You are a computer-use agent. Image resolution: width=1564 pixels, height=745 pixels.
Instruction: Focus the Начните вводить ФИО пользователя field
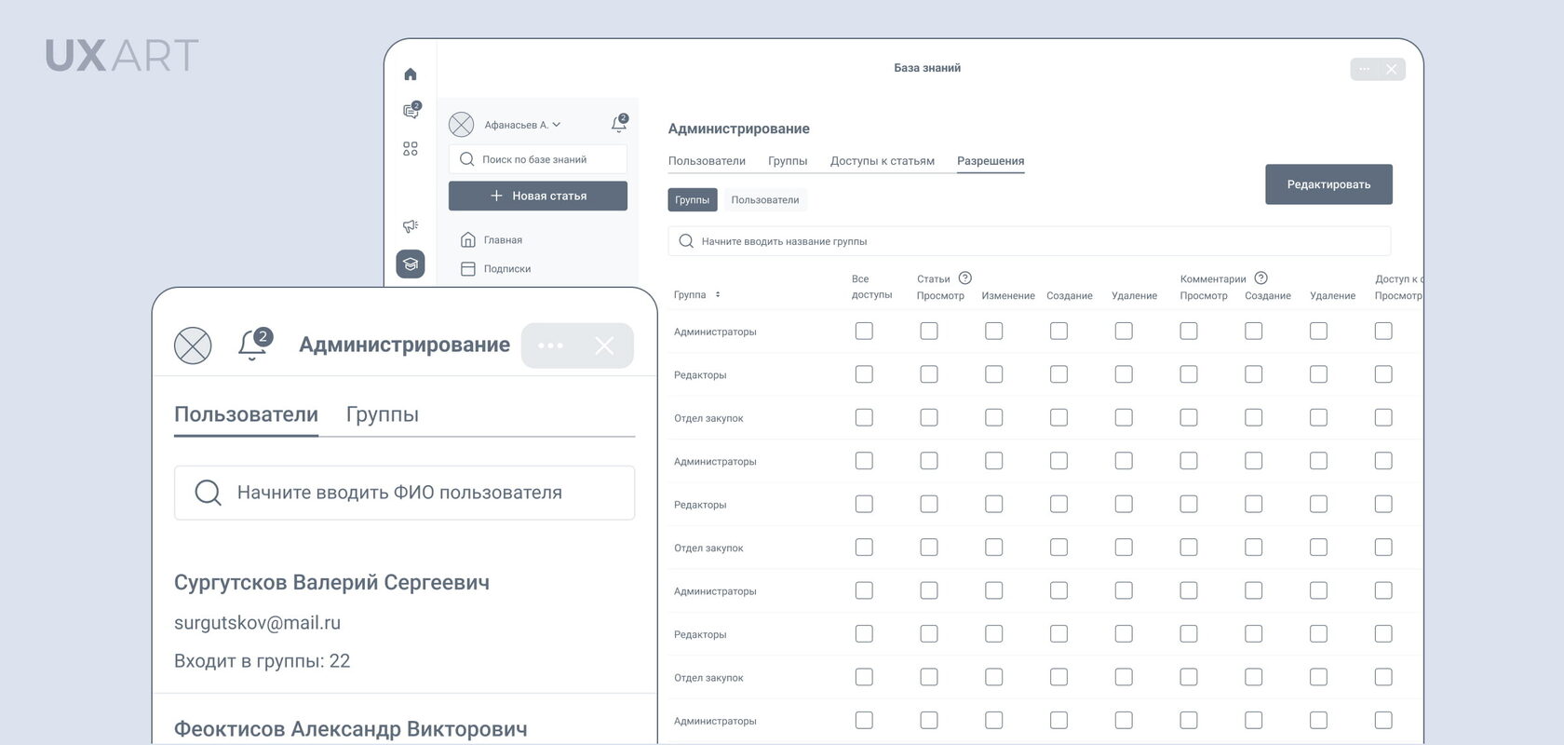405,493
